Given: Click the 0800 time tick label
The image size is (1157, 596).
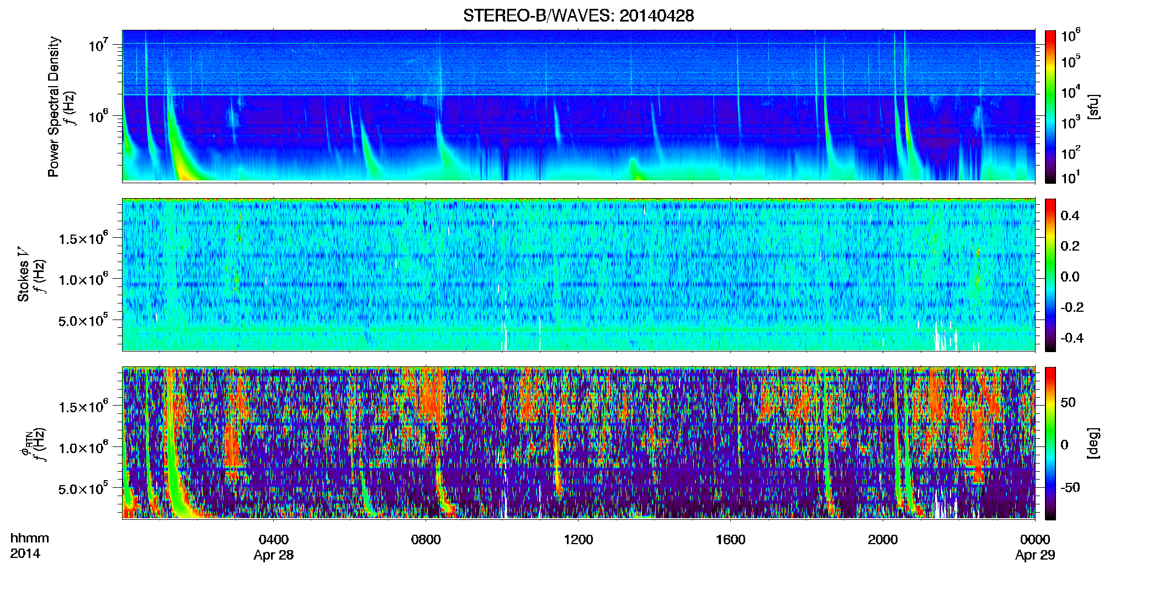Looking at the screenshot, I should [426, 540].
